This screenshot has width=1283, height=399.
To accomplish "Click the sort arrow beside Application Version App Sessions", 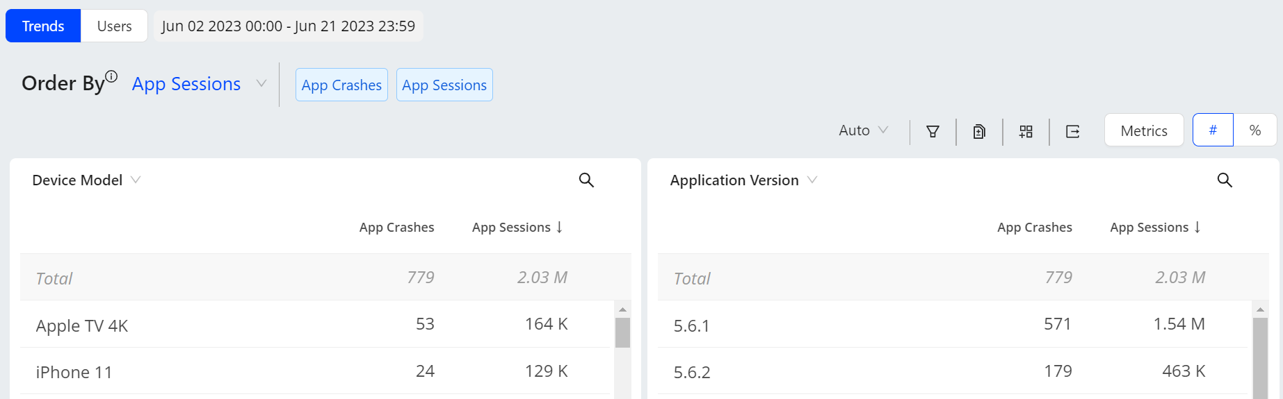I will 1197,227.
